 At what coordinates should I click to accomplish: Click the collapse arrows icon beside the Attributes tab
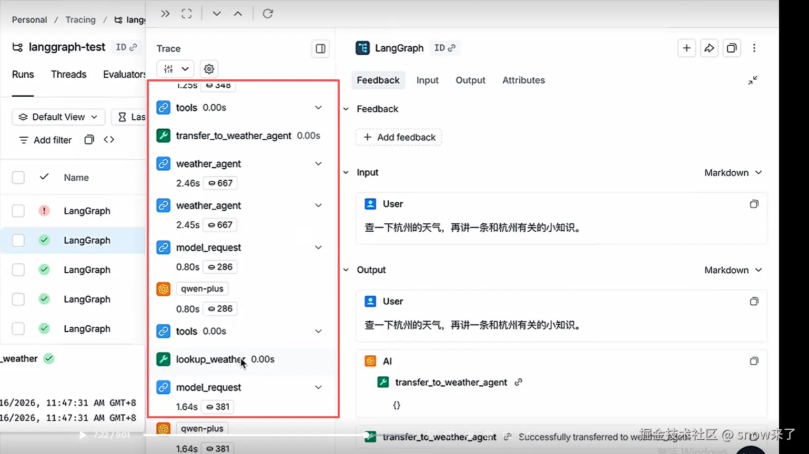coord(753,80)
